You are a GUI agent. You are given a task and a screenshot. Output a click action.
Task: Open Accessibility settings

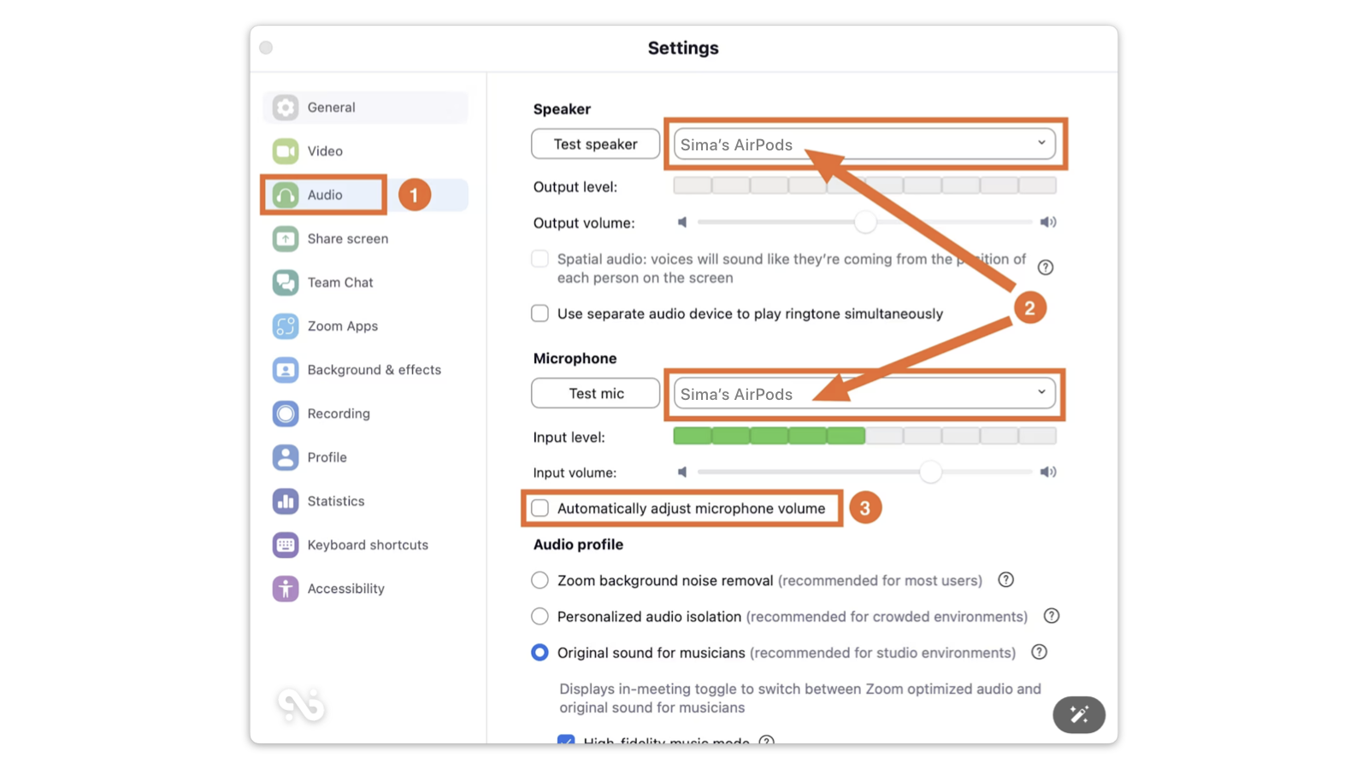point(366,589)
